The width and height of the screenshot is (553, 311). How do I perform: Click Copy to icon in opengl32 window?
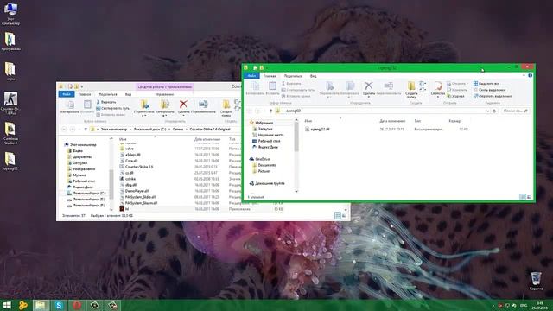click(x=349, y=86)
